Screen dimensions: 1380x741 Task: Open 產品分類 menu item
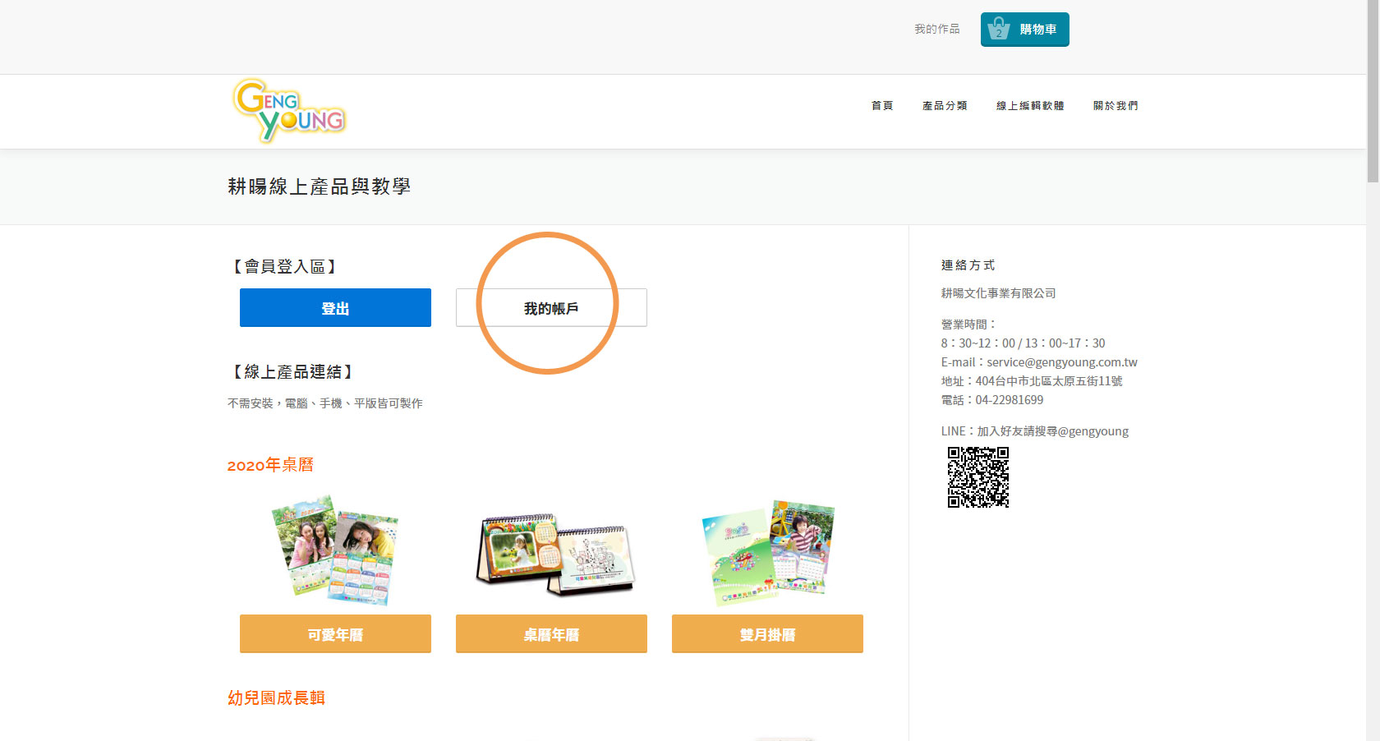coord(945,106)
